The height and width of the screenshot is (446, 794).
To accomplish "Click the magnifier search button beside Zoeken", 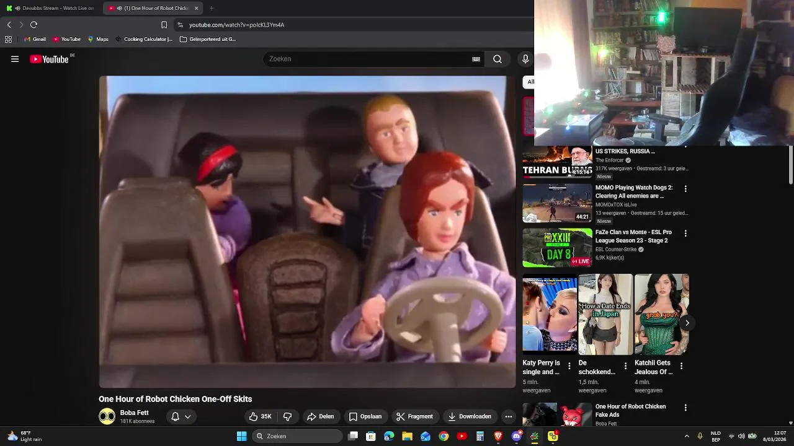I will [x=497, y=59].
